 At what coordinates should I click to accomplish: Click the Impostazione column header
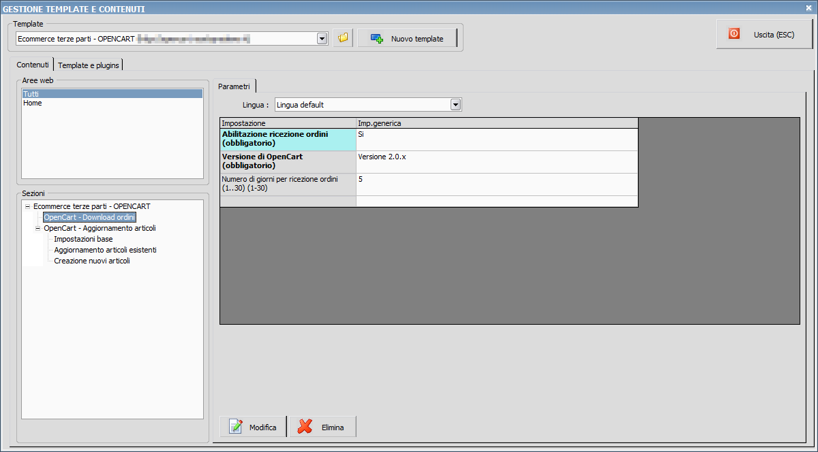[x=288, y=123]
